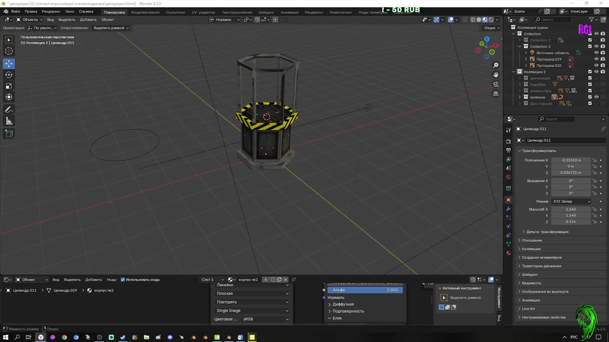This screenshot has height=342, width=609.
Task: Choose the 3D Cursor tool
Action: [9, 51]
